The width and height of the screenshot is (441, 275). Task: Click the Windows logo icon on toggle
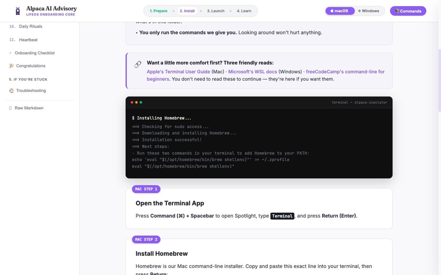359,11
